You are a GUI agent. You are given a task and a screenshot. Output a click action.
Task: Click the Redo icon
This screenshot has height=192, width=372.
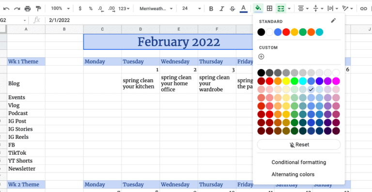tap(17, 9)
